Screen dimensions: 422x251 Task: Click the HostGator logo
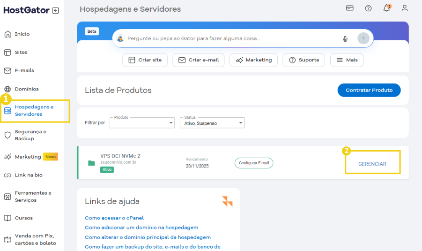tap(26, 10)
